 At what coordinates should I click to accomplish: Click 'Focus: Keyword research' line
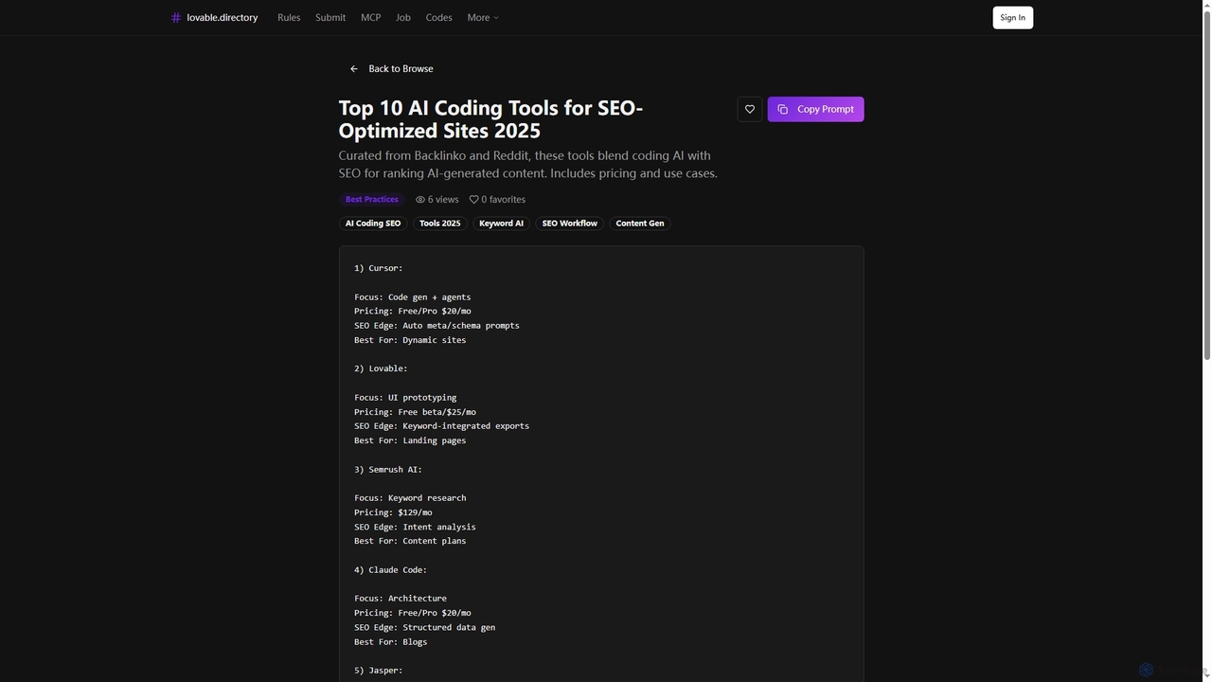[x=410, y=498]
